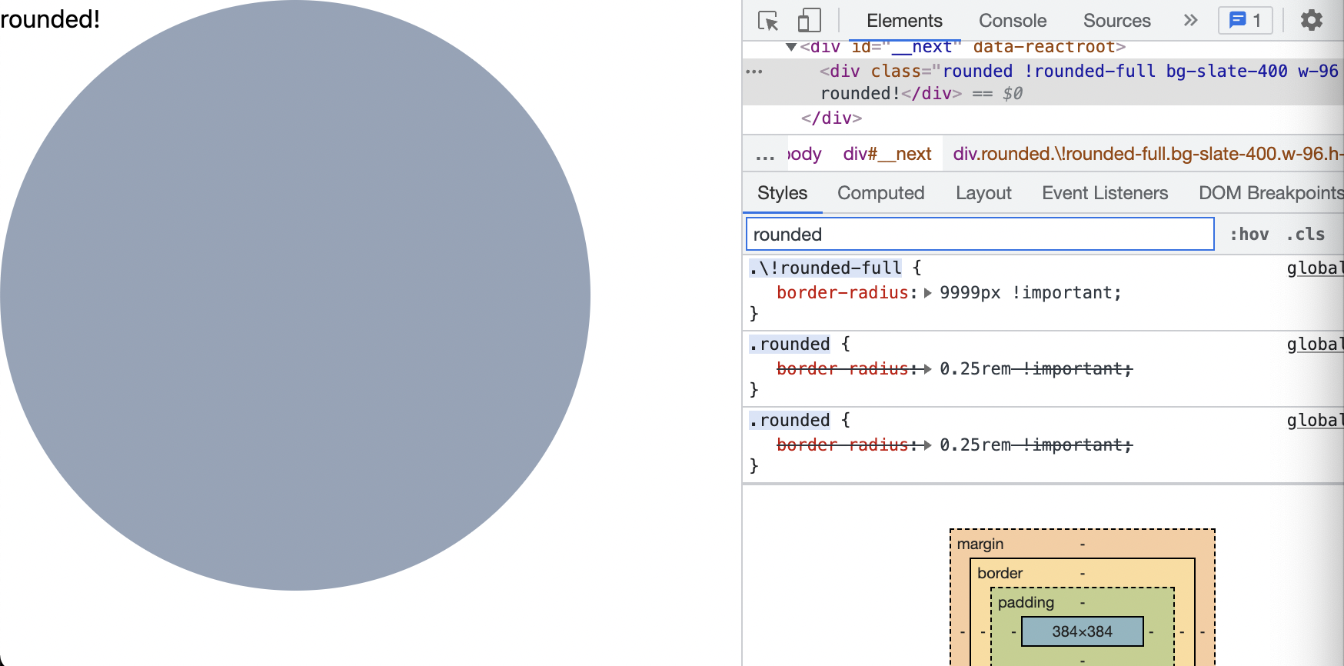Toggle the :hov element state button
Image resolution: width=1344 pixels, height=666 pixels.
1249,234
